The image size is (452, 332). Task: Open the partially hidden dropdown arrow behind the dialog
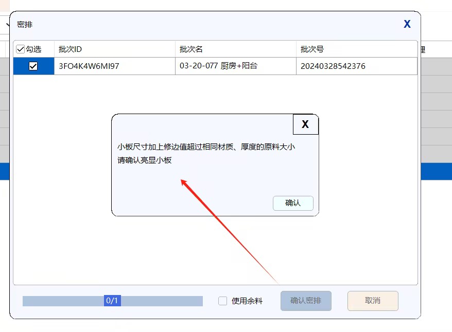(x=7, y=25)
